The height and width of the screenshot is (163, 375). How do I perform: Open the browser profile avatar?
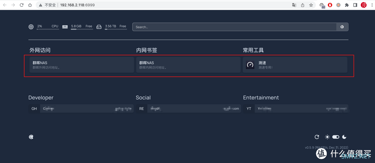pyautogui.click(x=364, y=5)
